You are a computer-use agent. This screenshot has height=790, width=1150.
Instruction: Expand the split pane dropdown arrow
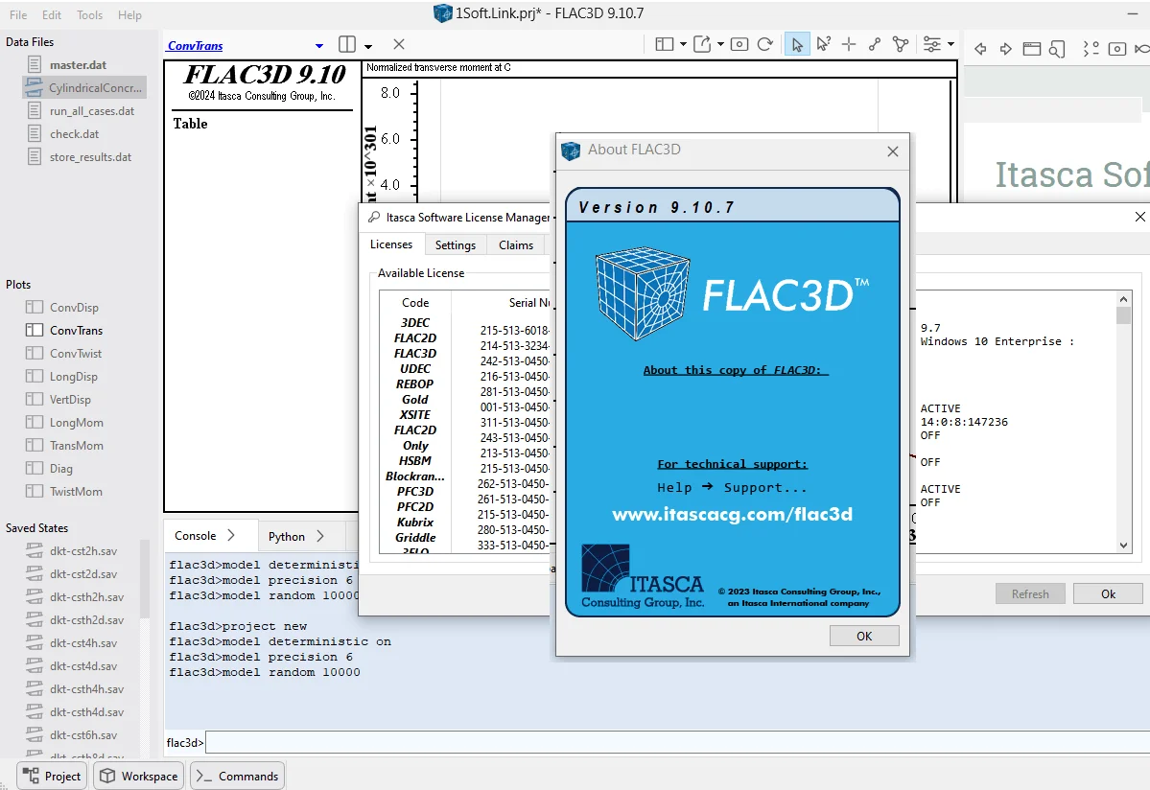(x=368, y=46)
